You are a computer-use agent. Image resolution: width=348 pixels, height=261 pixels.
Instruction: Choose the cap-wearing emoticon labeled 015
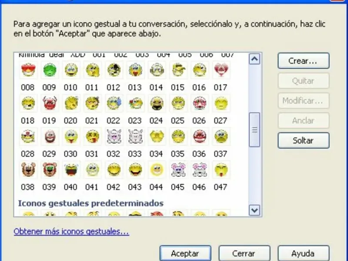[x=178, y=70]
